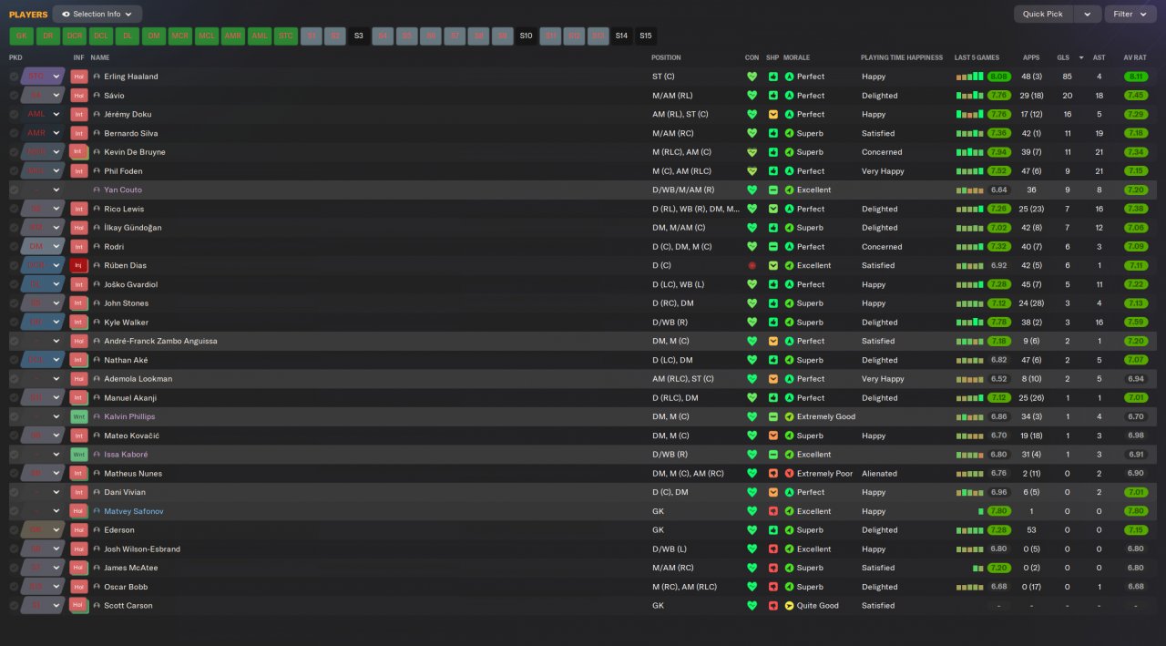Click Rúben Dias's red injury badge
1166x646 pixels.
tap(79, 265)
